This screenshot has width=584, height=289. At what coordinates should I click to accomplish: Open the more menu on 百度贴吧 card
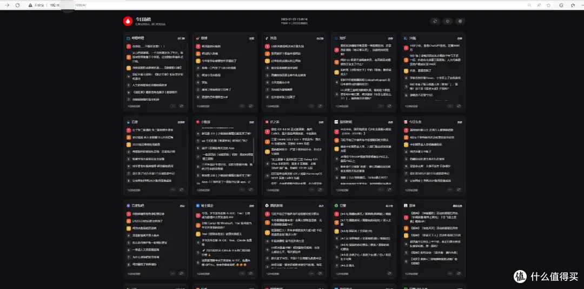pos(173,273)
